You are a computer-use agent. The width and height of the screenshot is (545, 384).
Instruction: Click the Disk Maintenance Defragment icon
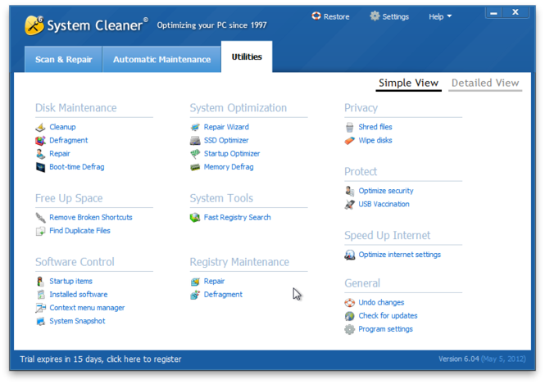tap(40, 140)
